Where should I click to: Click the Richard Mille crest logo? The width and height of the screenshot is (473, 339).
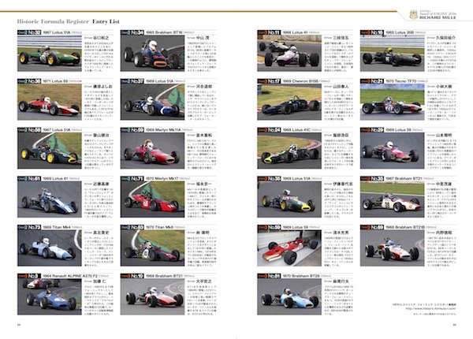pos(413,14)
